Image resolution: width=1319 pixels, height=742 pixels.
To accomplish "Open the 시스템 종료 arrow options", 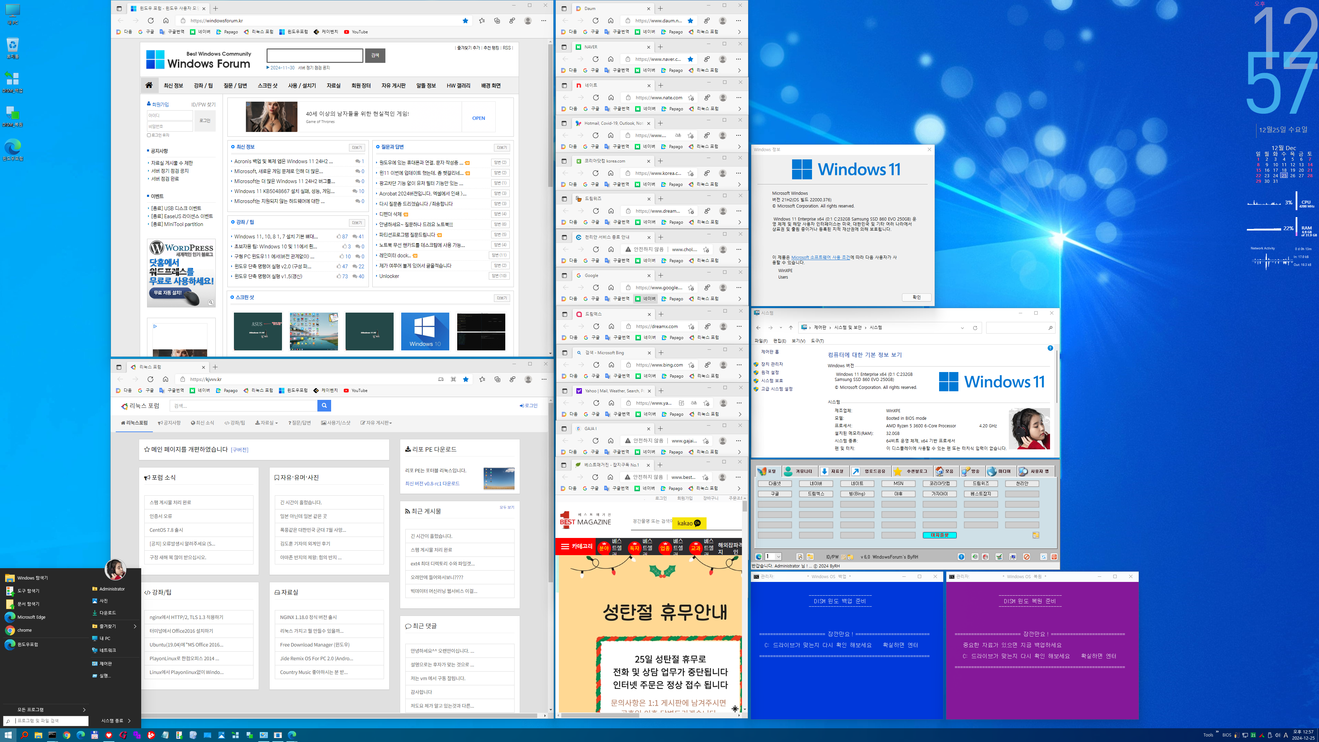I will pyautogui.click(x=129, y=720).
